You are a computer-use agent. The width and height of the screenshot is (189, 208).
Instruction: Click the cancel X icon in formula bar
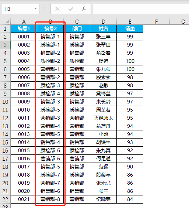pos(57,9)
